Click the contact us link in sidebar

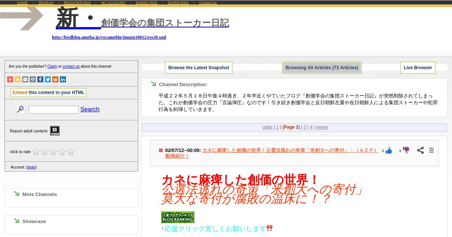(71, 66)
